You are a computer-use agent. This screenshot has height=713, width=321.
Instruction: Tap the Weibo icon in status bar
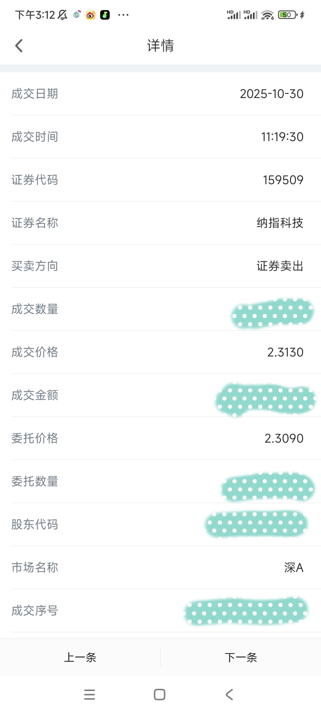91,15
